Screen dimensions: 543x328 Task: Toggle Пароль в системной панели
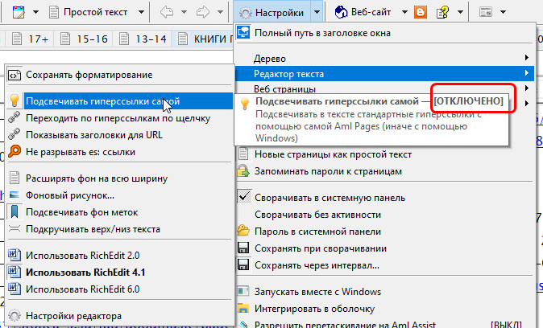pos(384,232)
